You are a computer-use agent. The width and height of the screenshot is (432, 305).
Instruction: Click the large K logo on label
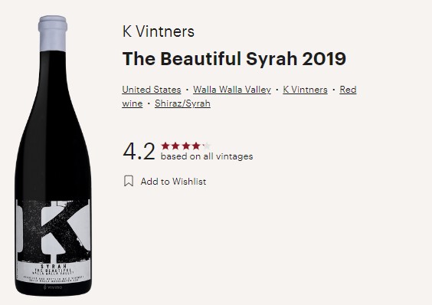point(53,231)
